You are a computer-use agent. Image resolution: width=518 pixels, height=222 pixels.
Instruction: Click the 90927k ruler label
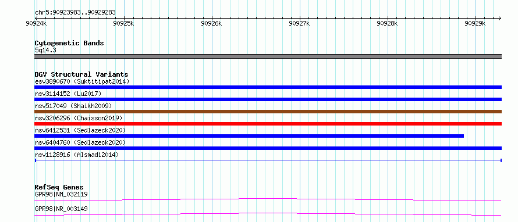tap(299, 23)
